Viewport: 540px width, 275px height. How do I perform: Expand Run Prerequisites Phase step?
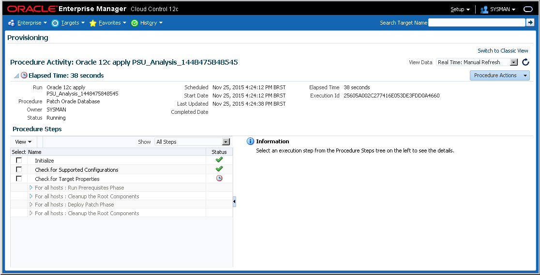(x=31, y=188)
